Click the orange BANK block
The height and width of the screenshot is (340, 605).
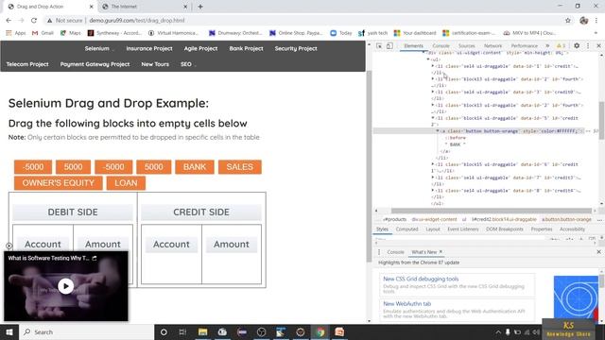click(195, 167)
